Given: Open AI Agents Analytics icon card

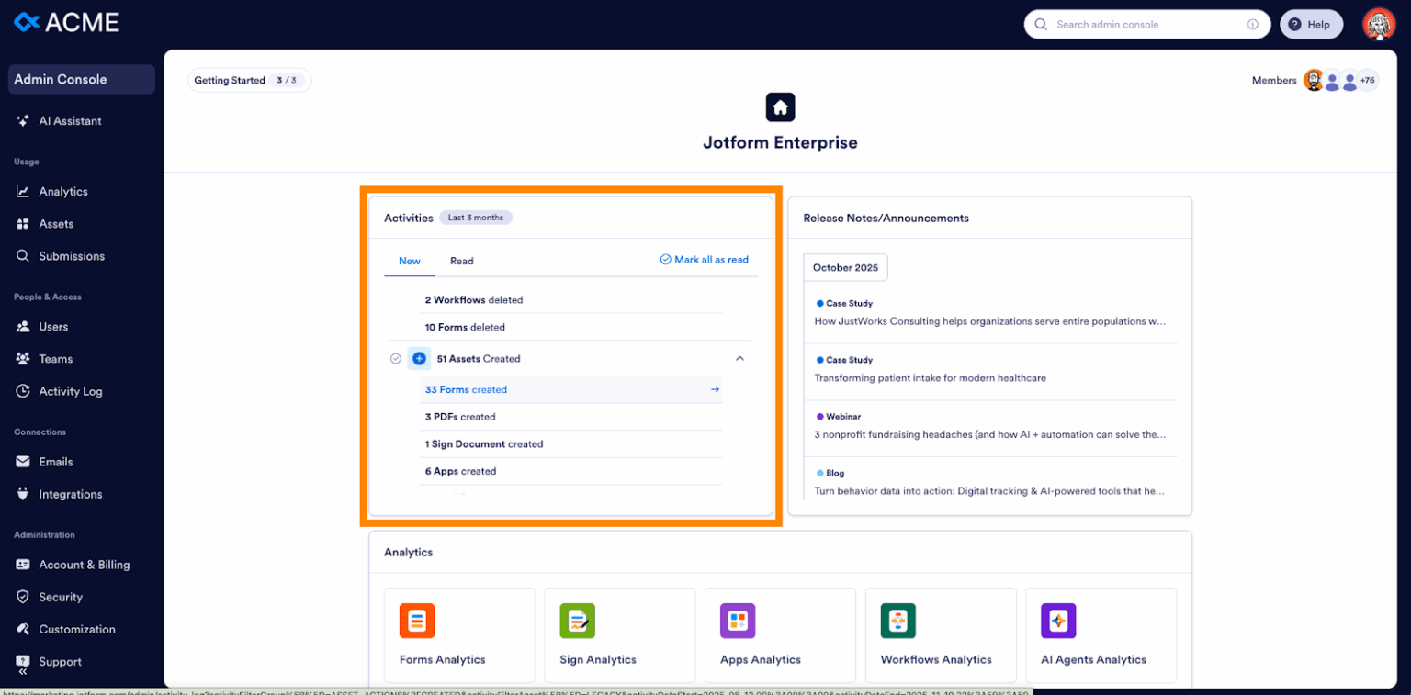Looking at the screenshot, I should [1101, 635].
